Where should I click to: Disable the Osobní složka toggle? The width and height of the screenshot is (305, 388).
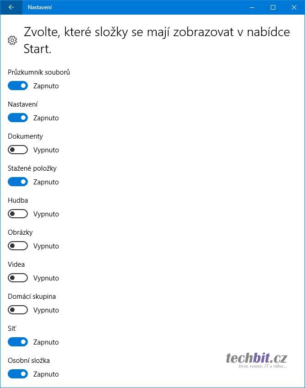18,374
